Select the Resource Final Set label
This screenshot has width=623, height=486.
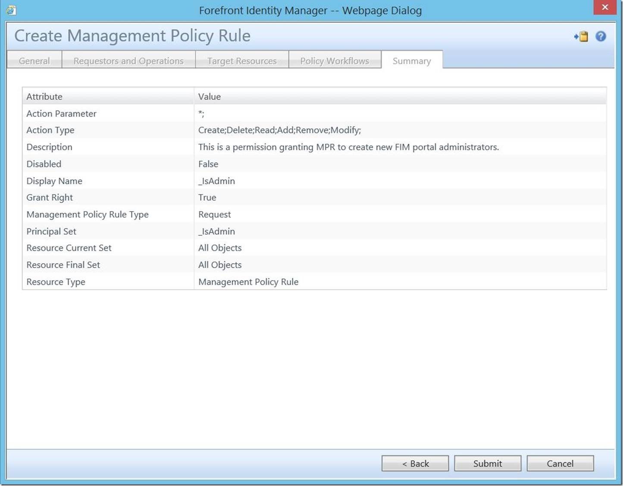point(63,265)
